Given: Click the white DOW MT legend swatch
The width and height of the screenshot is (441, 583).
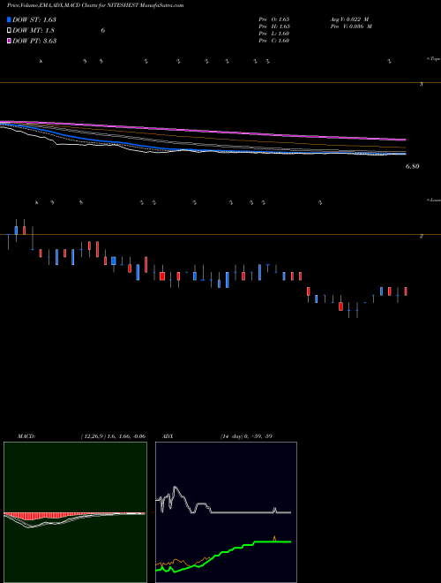Looking at the screenshot, I should click(10, 31).
